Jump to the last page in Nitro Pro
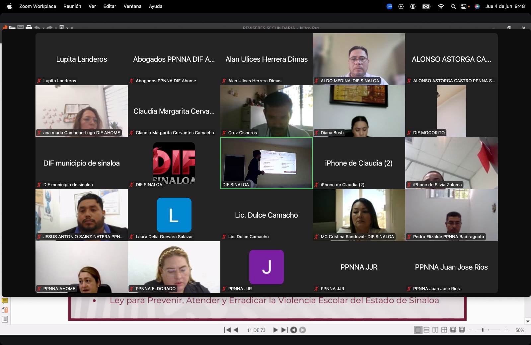Viewport: 531px width, 345px height. (284, 330)
